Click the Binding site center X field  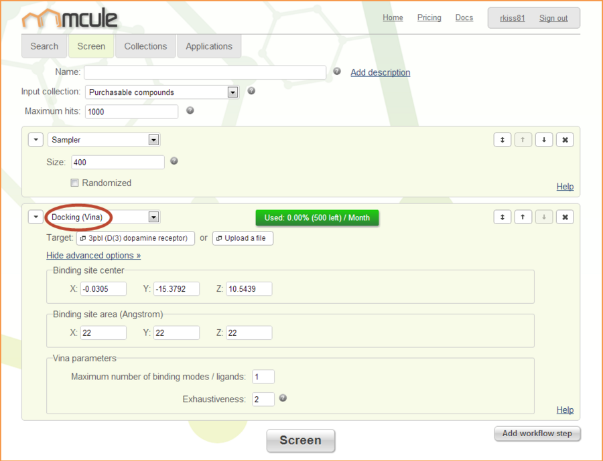(103, 288)
